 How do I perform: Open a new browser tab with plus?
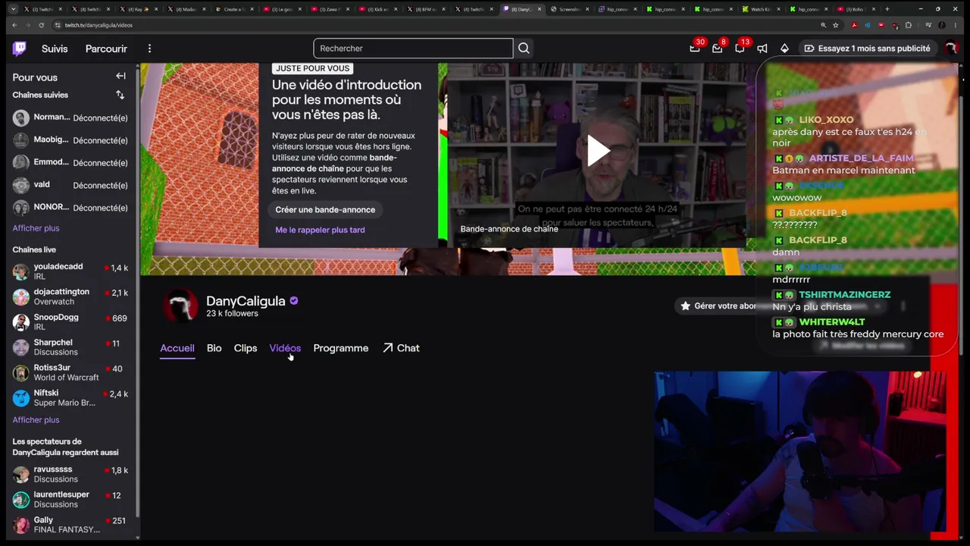(887, 9)
